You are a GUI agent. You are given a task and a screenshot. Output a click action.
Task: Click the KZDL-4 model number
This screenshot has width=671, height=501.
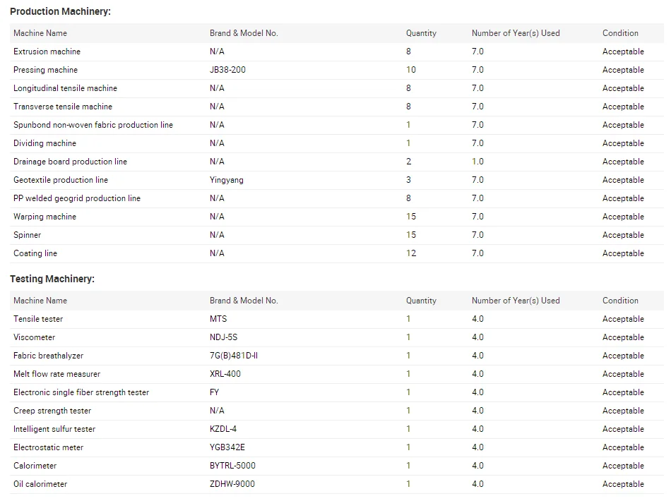tap(223, 429)
